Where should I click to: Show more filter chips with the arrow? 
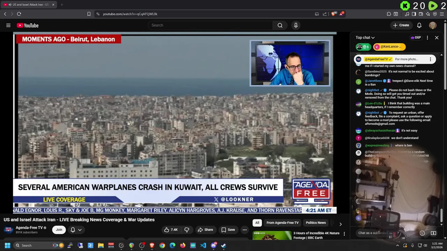(340, 224)
